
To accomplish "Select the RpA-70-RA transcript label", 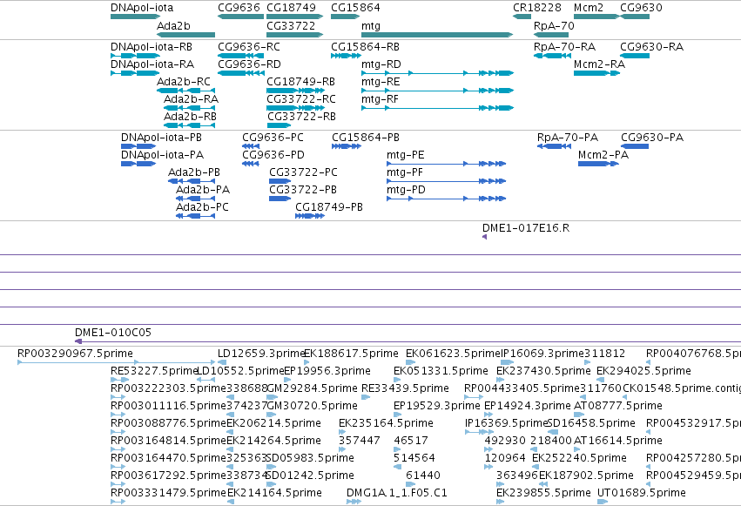I will coord(564,47).
